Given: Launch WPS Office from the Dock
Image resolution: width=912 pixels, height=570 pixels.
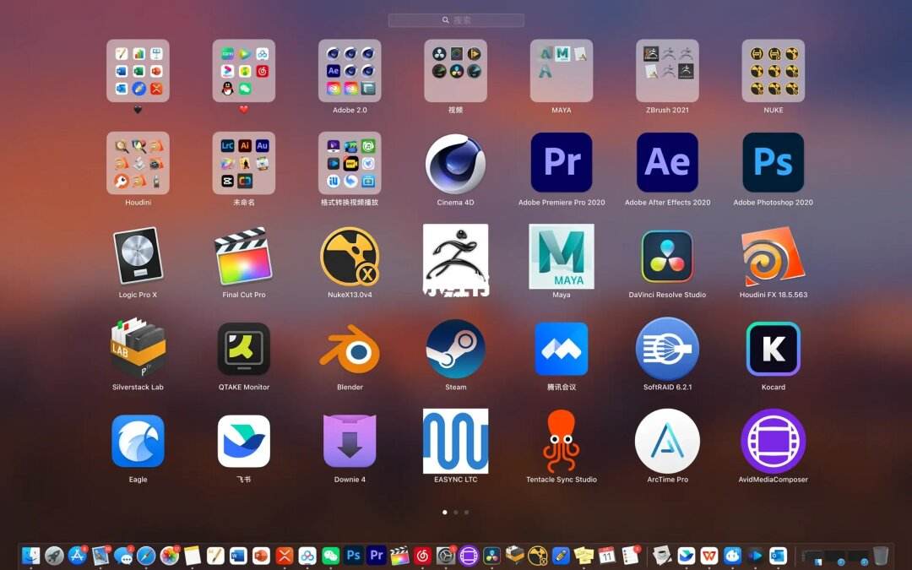Looking at the screenshot, I should (709, 556).
